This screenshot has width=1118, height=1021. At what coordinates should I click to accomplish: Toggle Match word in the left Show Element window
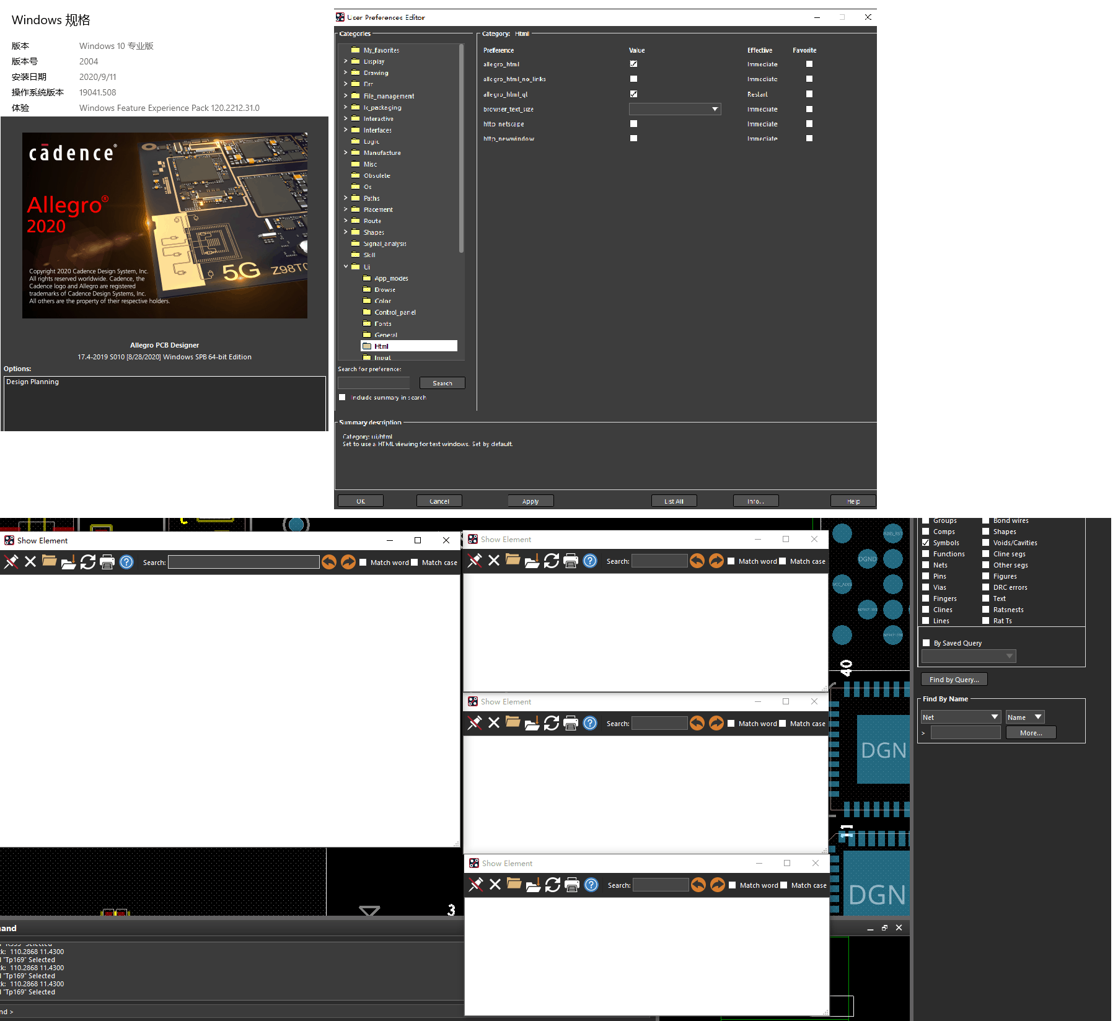point(363,563)
